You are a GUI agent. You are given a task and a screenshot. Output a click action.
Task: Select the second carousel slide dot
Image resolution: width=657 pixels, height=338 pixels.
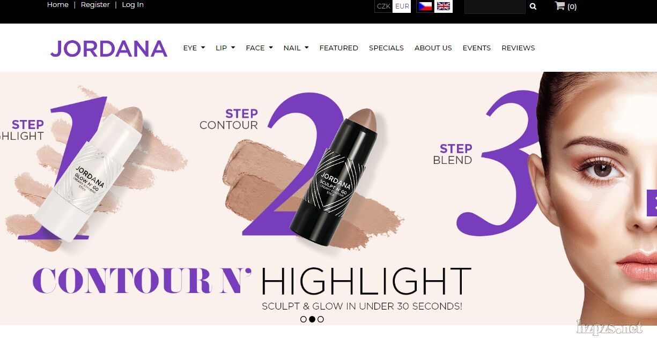pos(312,319)
